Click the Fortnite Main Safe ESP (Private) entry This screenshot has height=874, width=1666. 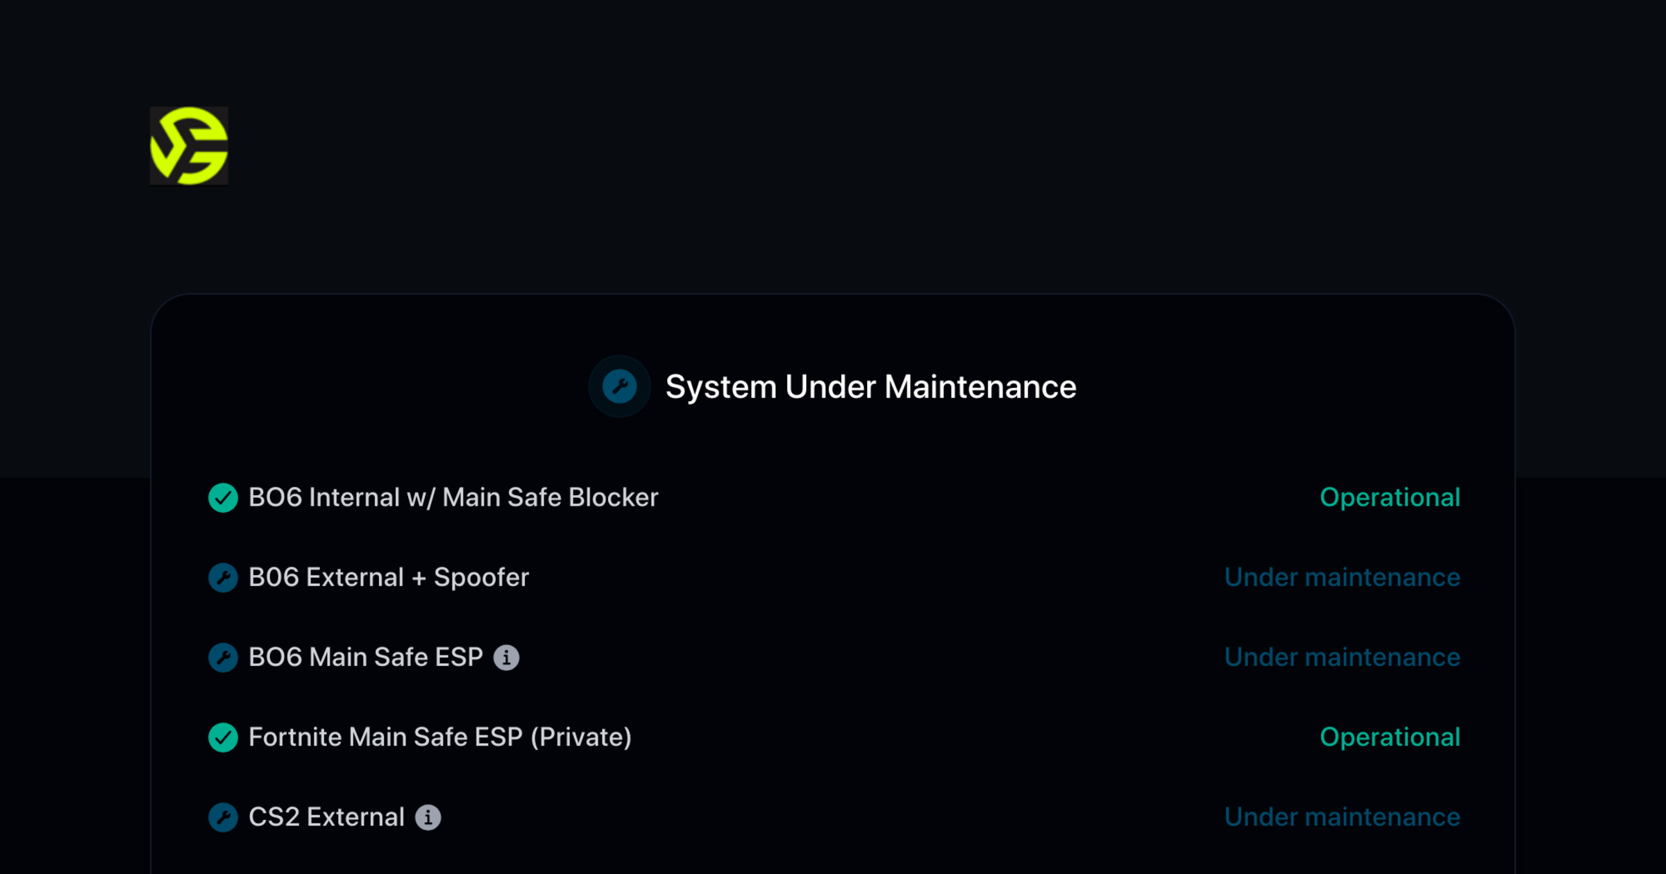[440, 737]
